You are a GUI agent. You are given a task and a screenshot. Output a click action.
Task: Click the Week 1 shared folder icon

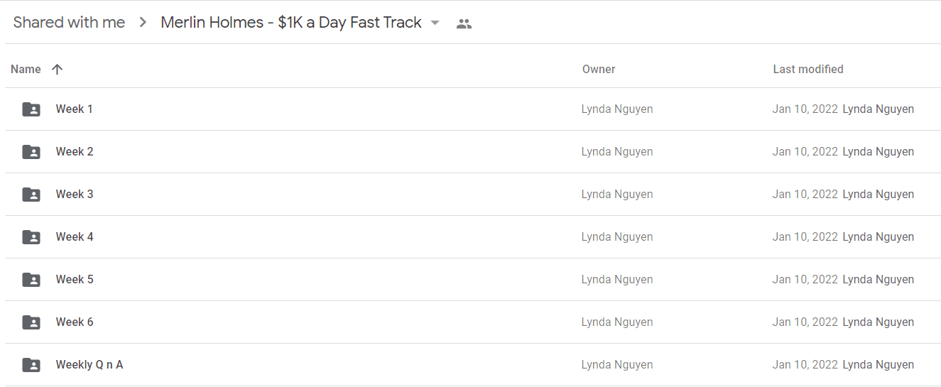[31, 109]
